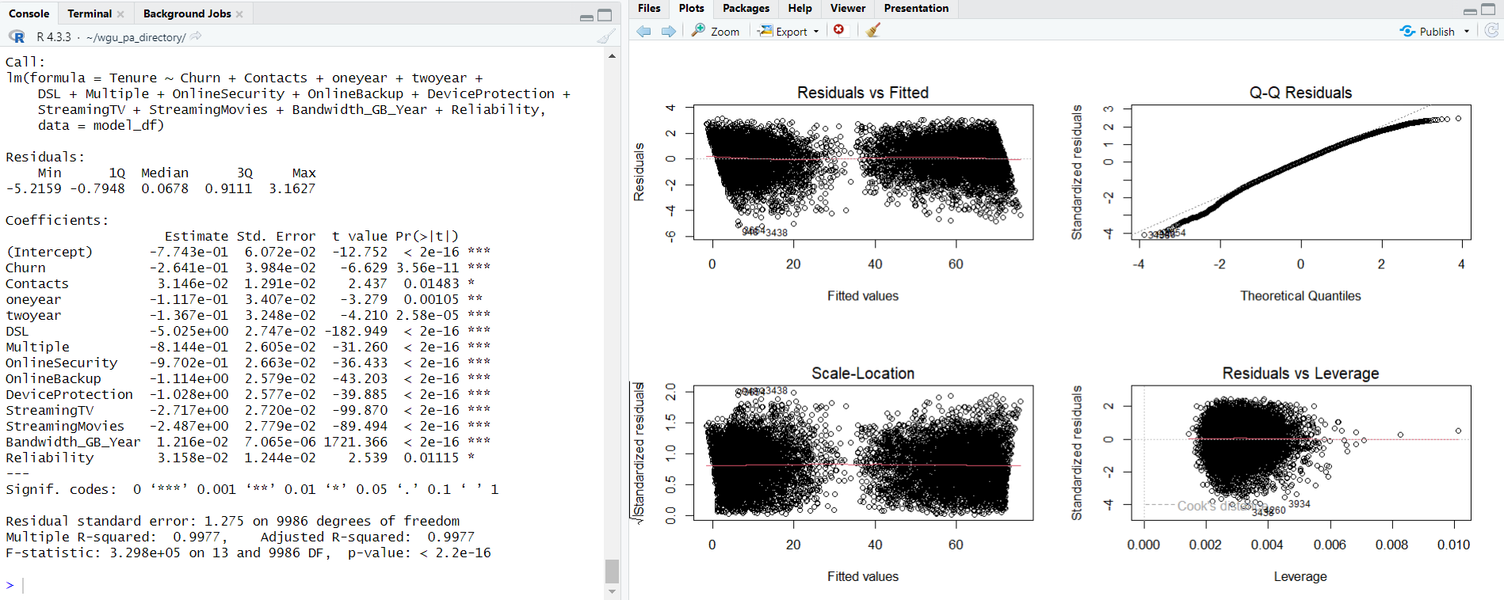The width and height of the screenshot is (1504, 600).
Task: Click the ~/wgu_pa_directory/ path text
Action: [136, 37]
